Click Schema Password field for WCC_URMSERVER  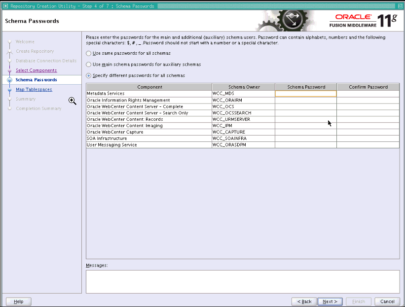pyautogui.click(x=306, y=119)
